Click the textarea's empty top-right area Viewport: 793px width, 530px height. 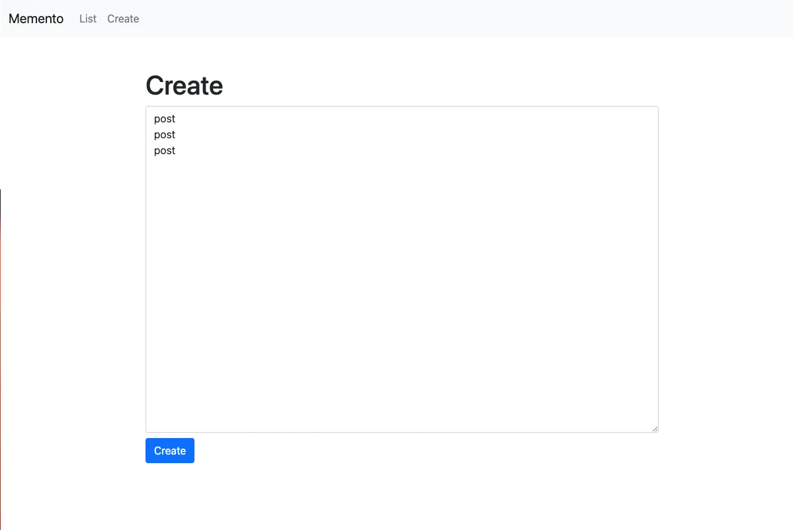click(622, 126)
